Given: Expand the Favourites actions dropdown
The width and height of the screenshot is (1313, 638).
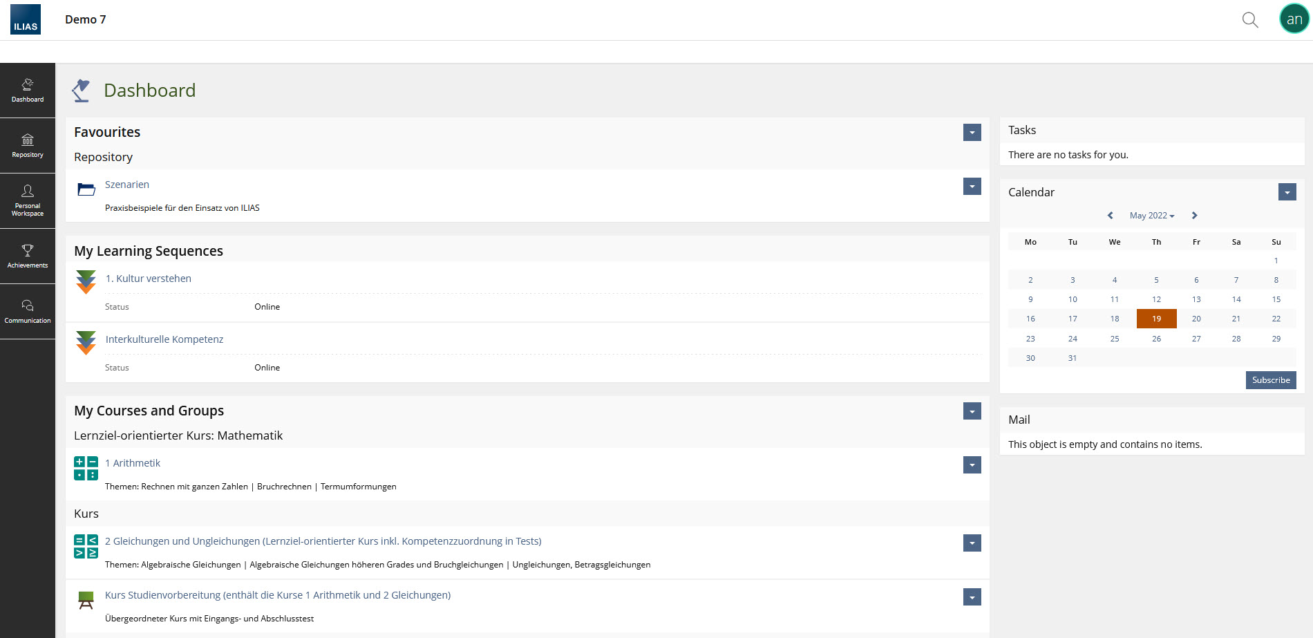Looking at the screenshot, I should (x=972, y=133).
